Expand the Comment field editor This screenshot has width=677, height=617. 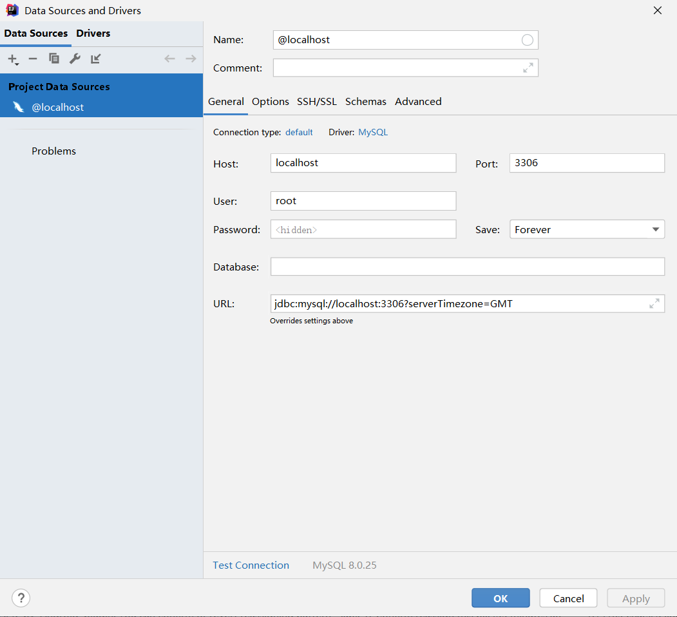[x=528, y=68]
